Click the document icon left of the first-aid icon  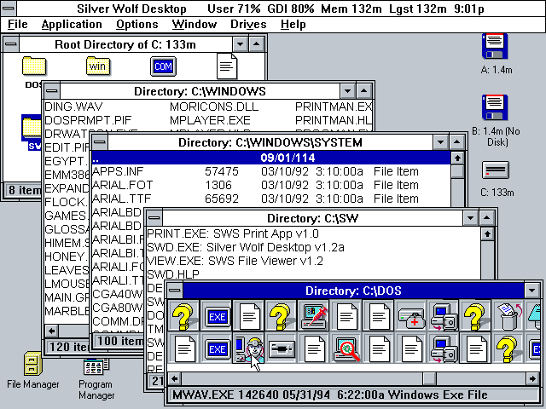click(379, 316)
